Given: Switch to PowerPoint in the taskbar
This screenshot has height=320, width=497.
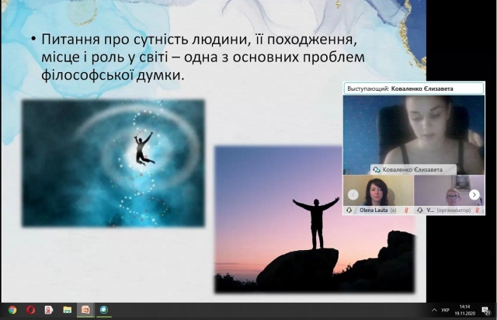Looking at the screenshot, I should coord(85,310).
